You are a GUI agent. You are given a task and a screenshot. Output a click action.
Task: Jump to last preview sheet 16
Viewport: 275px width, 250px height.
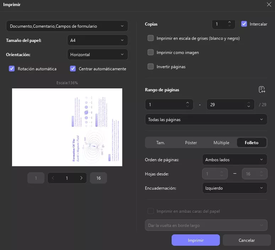coord(98,178)
